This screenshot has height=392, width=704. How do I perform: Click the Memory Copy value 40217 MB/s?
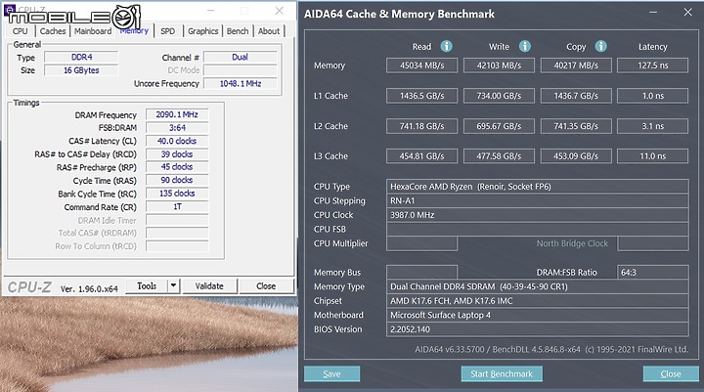(x=576, y=65)
